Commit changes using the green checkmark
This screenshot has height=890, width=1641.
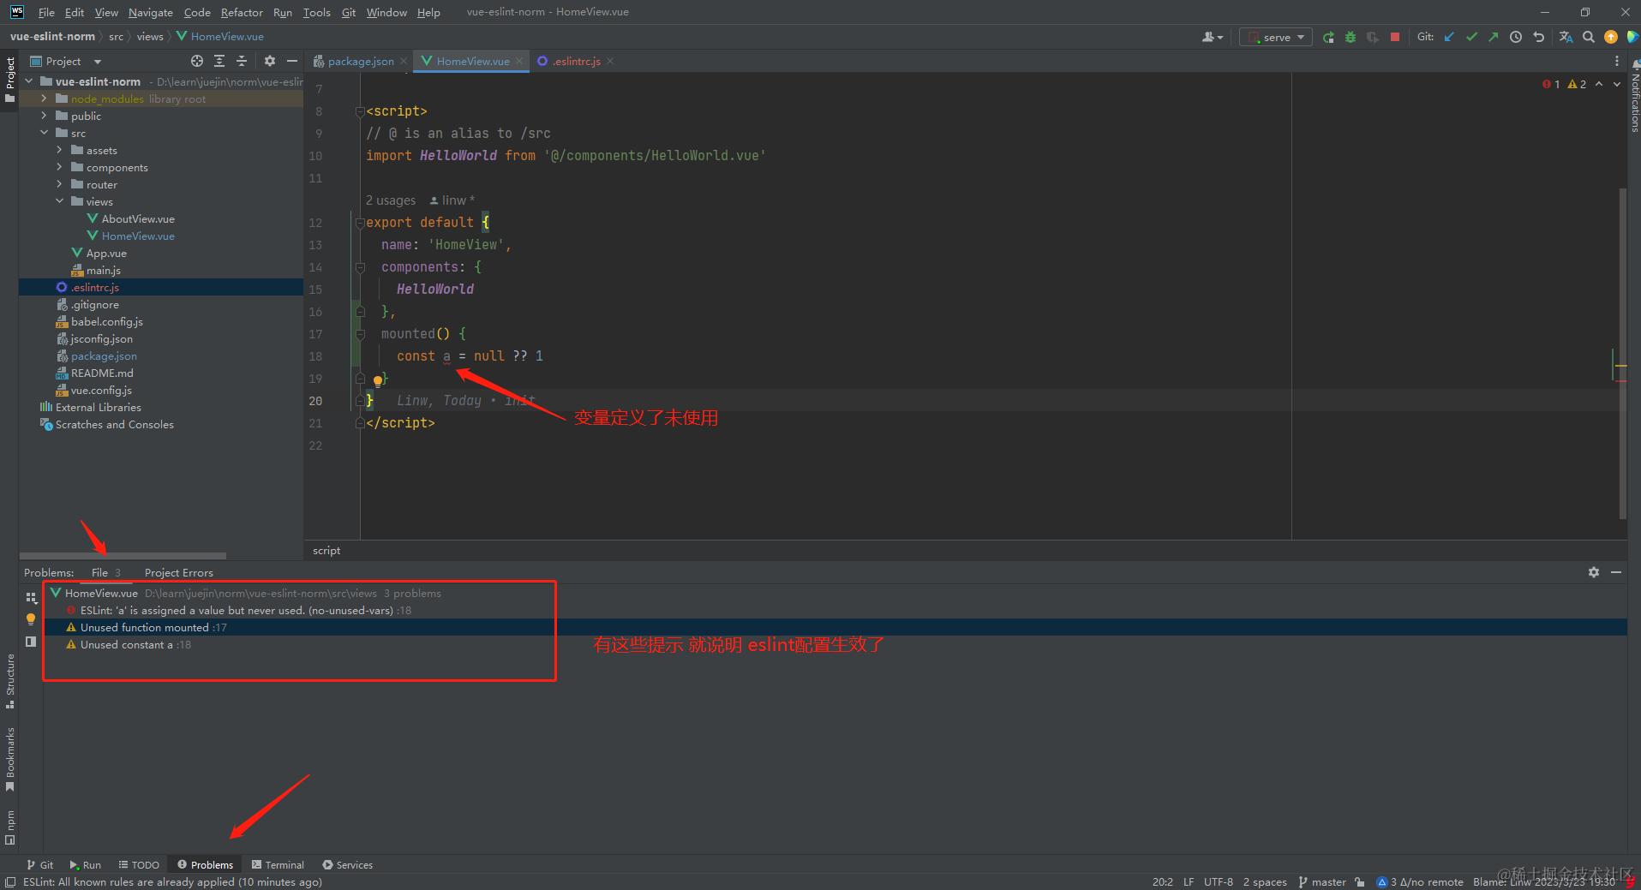pos(1471,37)
